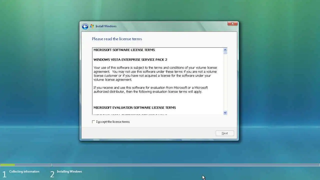Screen dimensions: 320x180
Task: Click the Install Windows title text
Action: click(106, 26)
